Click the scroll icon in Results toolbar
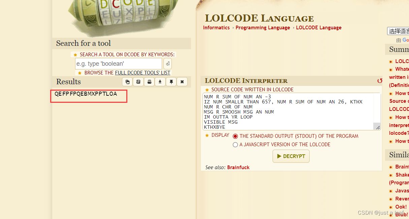Viewport: 409px width, 219px height. [x=138, y=82]
